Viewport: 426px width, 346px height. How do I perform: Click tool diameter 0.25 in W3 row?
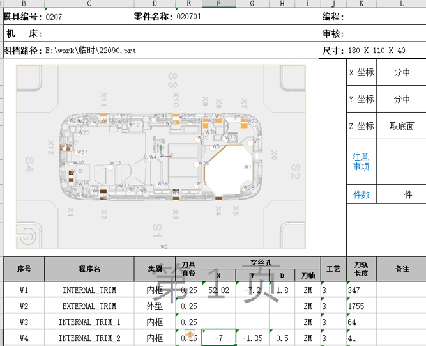tap(189, 322)
